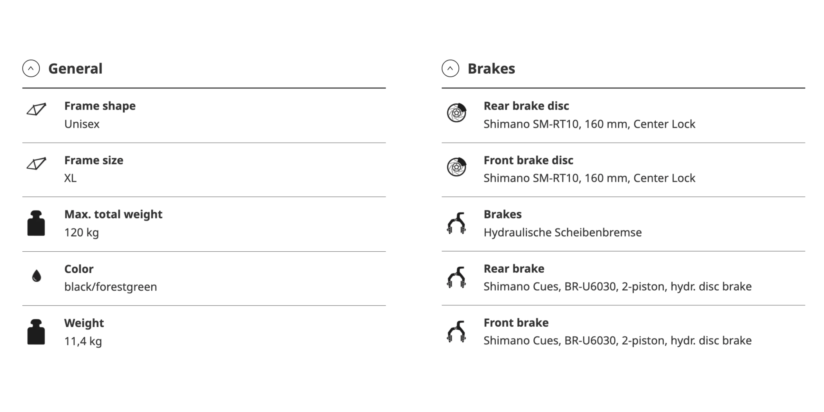
Task: Select the Frame shape Unisex value
Action: pyautogui.click(x=82, y=124)
